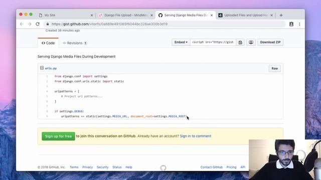321x180 pixels.
Task: Open the Contact GitHub footer link
Action: pyautogui.click(x=212, y=167)
